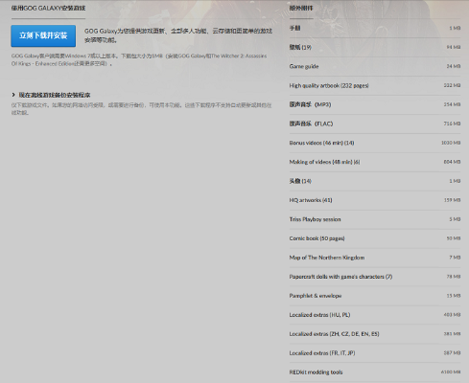Click the offline installer description paragraph

[141, 108]
